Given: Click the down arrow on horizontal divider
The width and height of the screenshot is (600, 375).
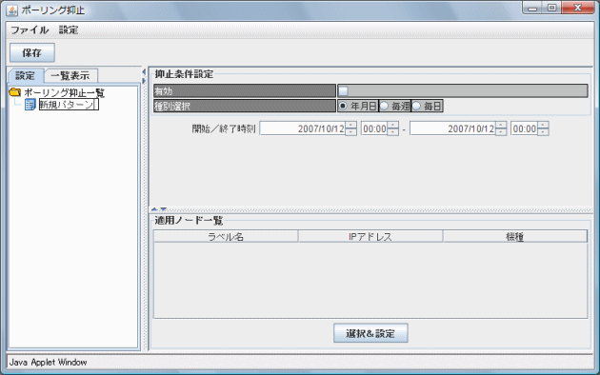Looking at the screenshot, I should [x=164, y=209].
